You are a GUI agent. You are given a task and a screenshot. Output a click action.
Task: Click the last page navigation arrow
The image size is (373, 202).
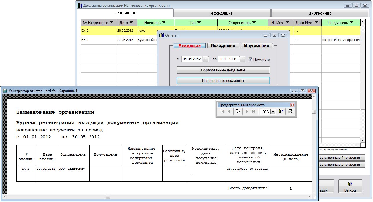[x=254, y=111]
